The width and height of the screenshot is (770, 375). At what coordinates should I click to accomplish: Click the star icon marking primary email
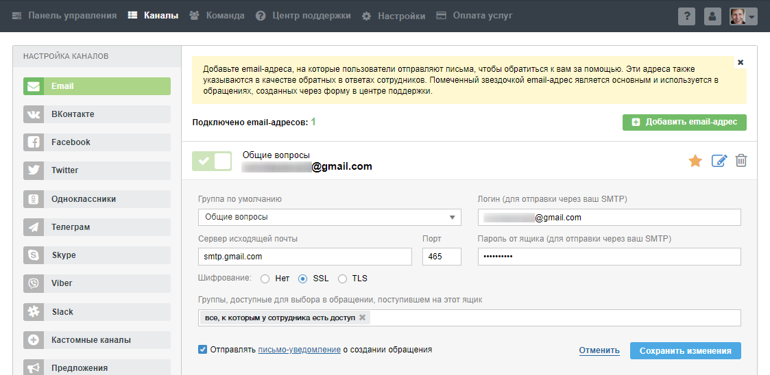coord(695,161)
